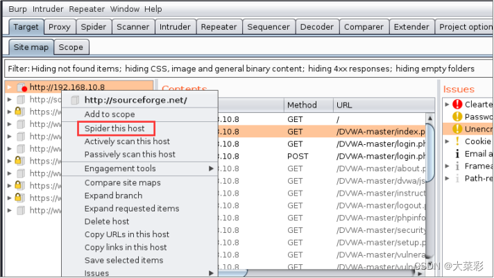Open the Burp menu
This screenshot has width=494, height=278.
pos(17,9)
